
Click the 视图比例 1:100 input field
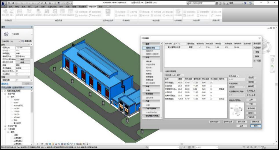(x=23, y=48)
